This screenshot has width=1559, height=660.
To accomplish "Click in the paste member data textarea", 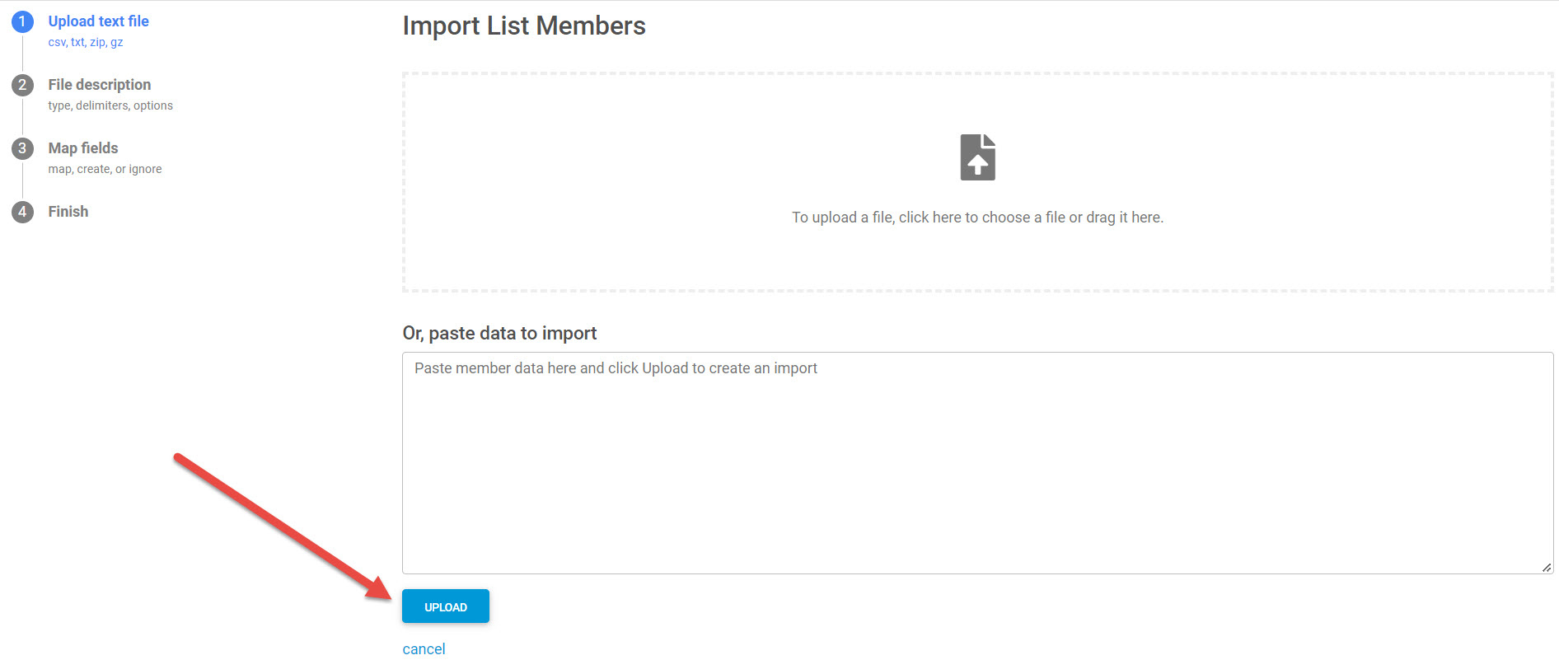I will click(x=977, y=462).
